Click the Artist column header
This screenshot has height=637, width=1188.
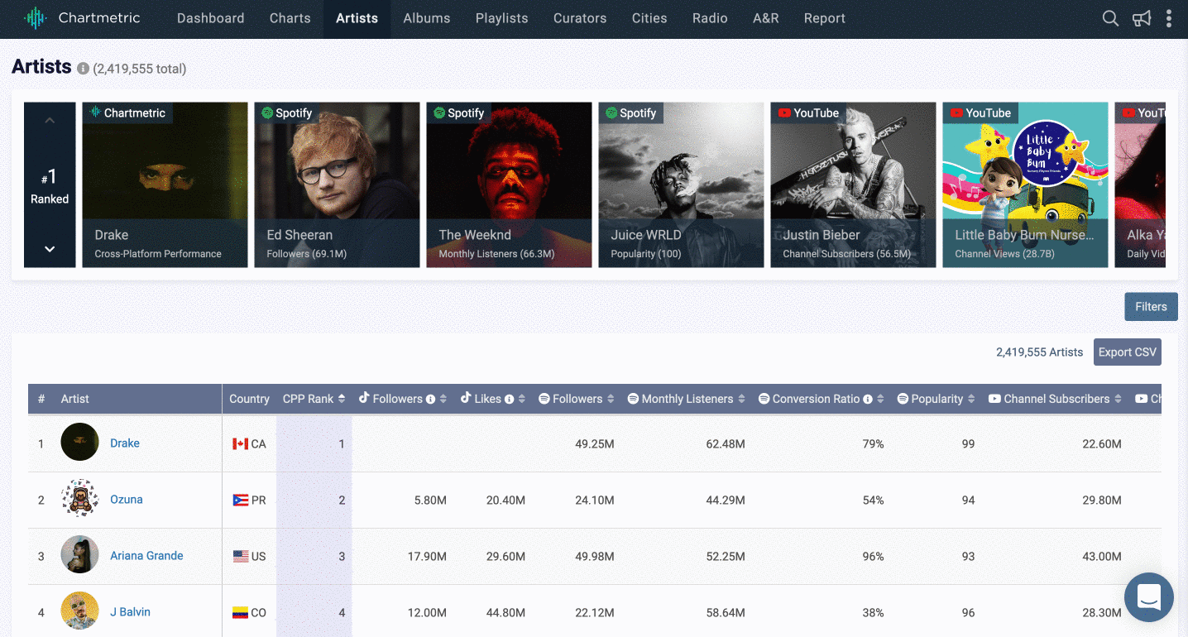[x=74, y=399]
